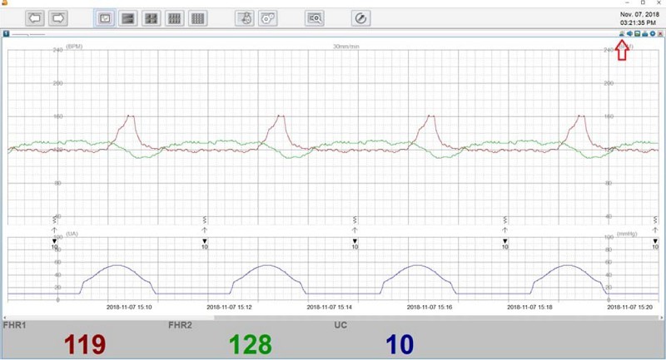Select the four-column view layout
The height and width of the screenshot is (360, 666).
[x=175, y=17]
